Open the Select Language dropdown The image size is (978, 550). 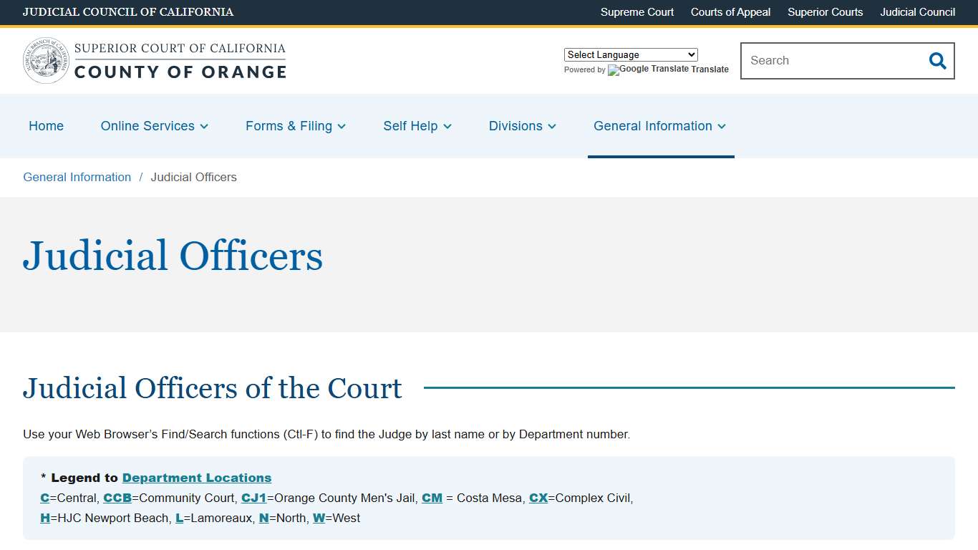(x=630, y=54)
